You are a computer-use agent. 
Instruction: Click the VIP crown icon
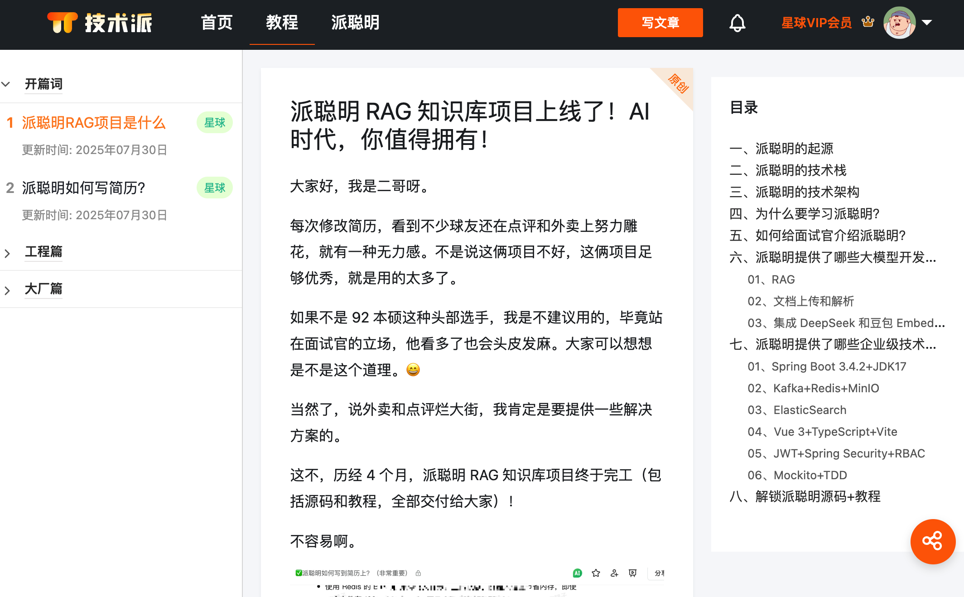click(x=868, y=22)
